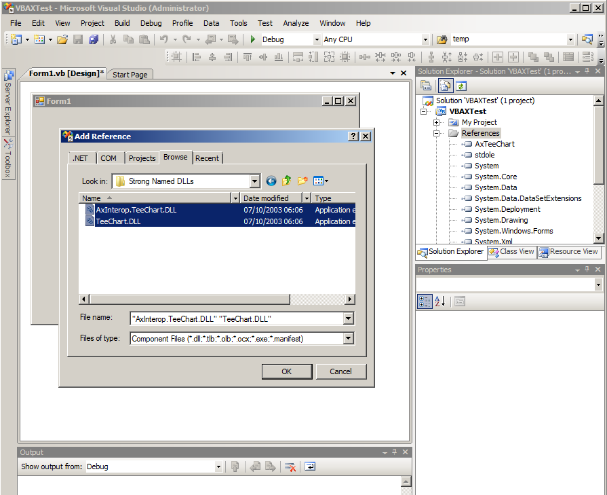Viewport: 607px width, 495px height.
Task: Click the Save All icon
Action: click(94, 39)
